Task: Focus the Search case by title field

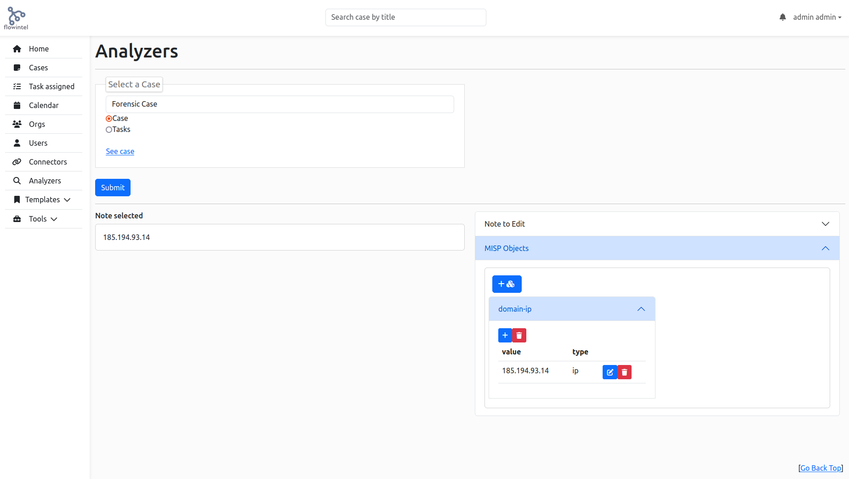Action: (x=405, y=17)
